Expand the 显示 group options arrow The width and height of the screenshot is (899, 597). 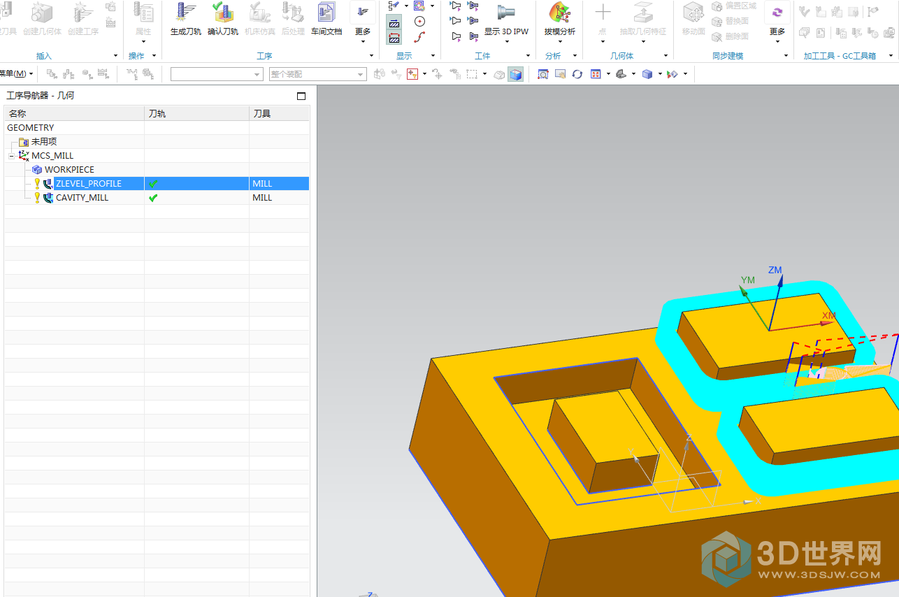coord(433,56)
